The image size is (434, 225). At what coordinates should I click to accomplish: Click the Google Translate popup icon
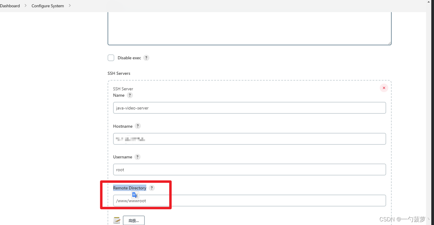(x=135, y=195)
